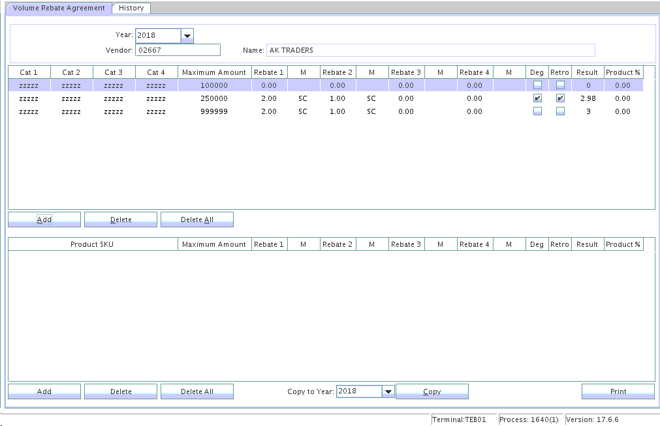The width and height of the screenshot is (660, 426).
Task: Click the Print button
Action: (618, 391)
